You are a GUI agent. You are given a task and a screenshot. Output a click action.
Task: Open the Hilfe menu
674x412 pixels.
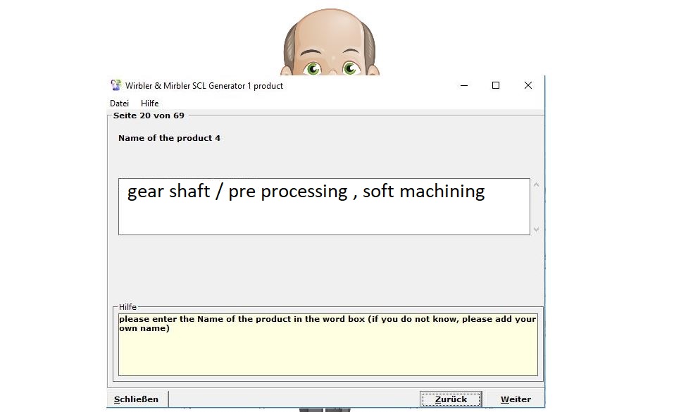149,104
